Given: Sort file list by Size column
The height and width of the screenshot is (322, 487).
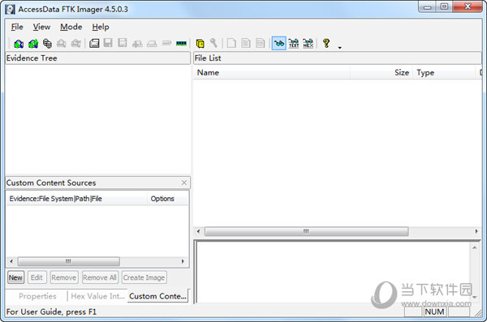Looking at the screenshot, I should [x=381, y=73].
